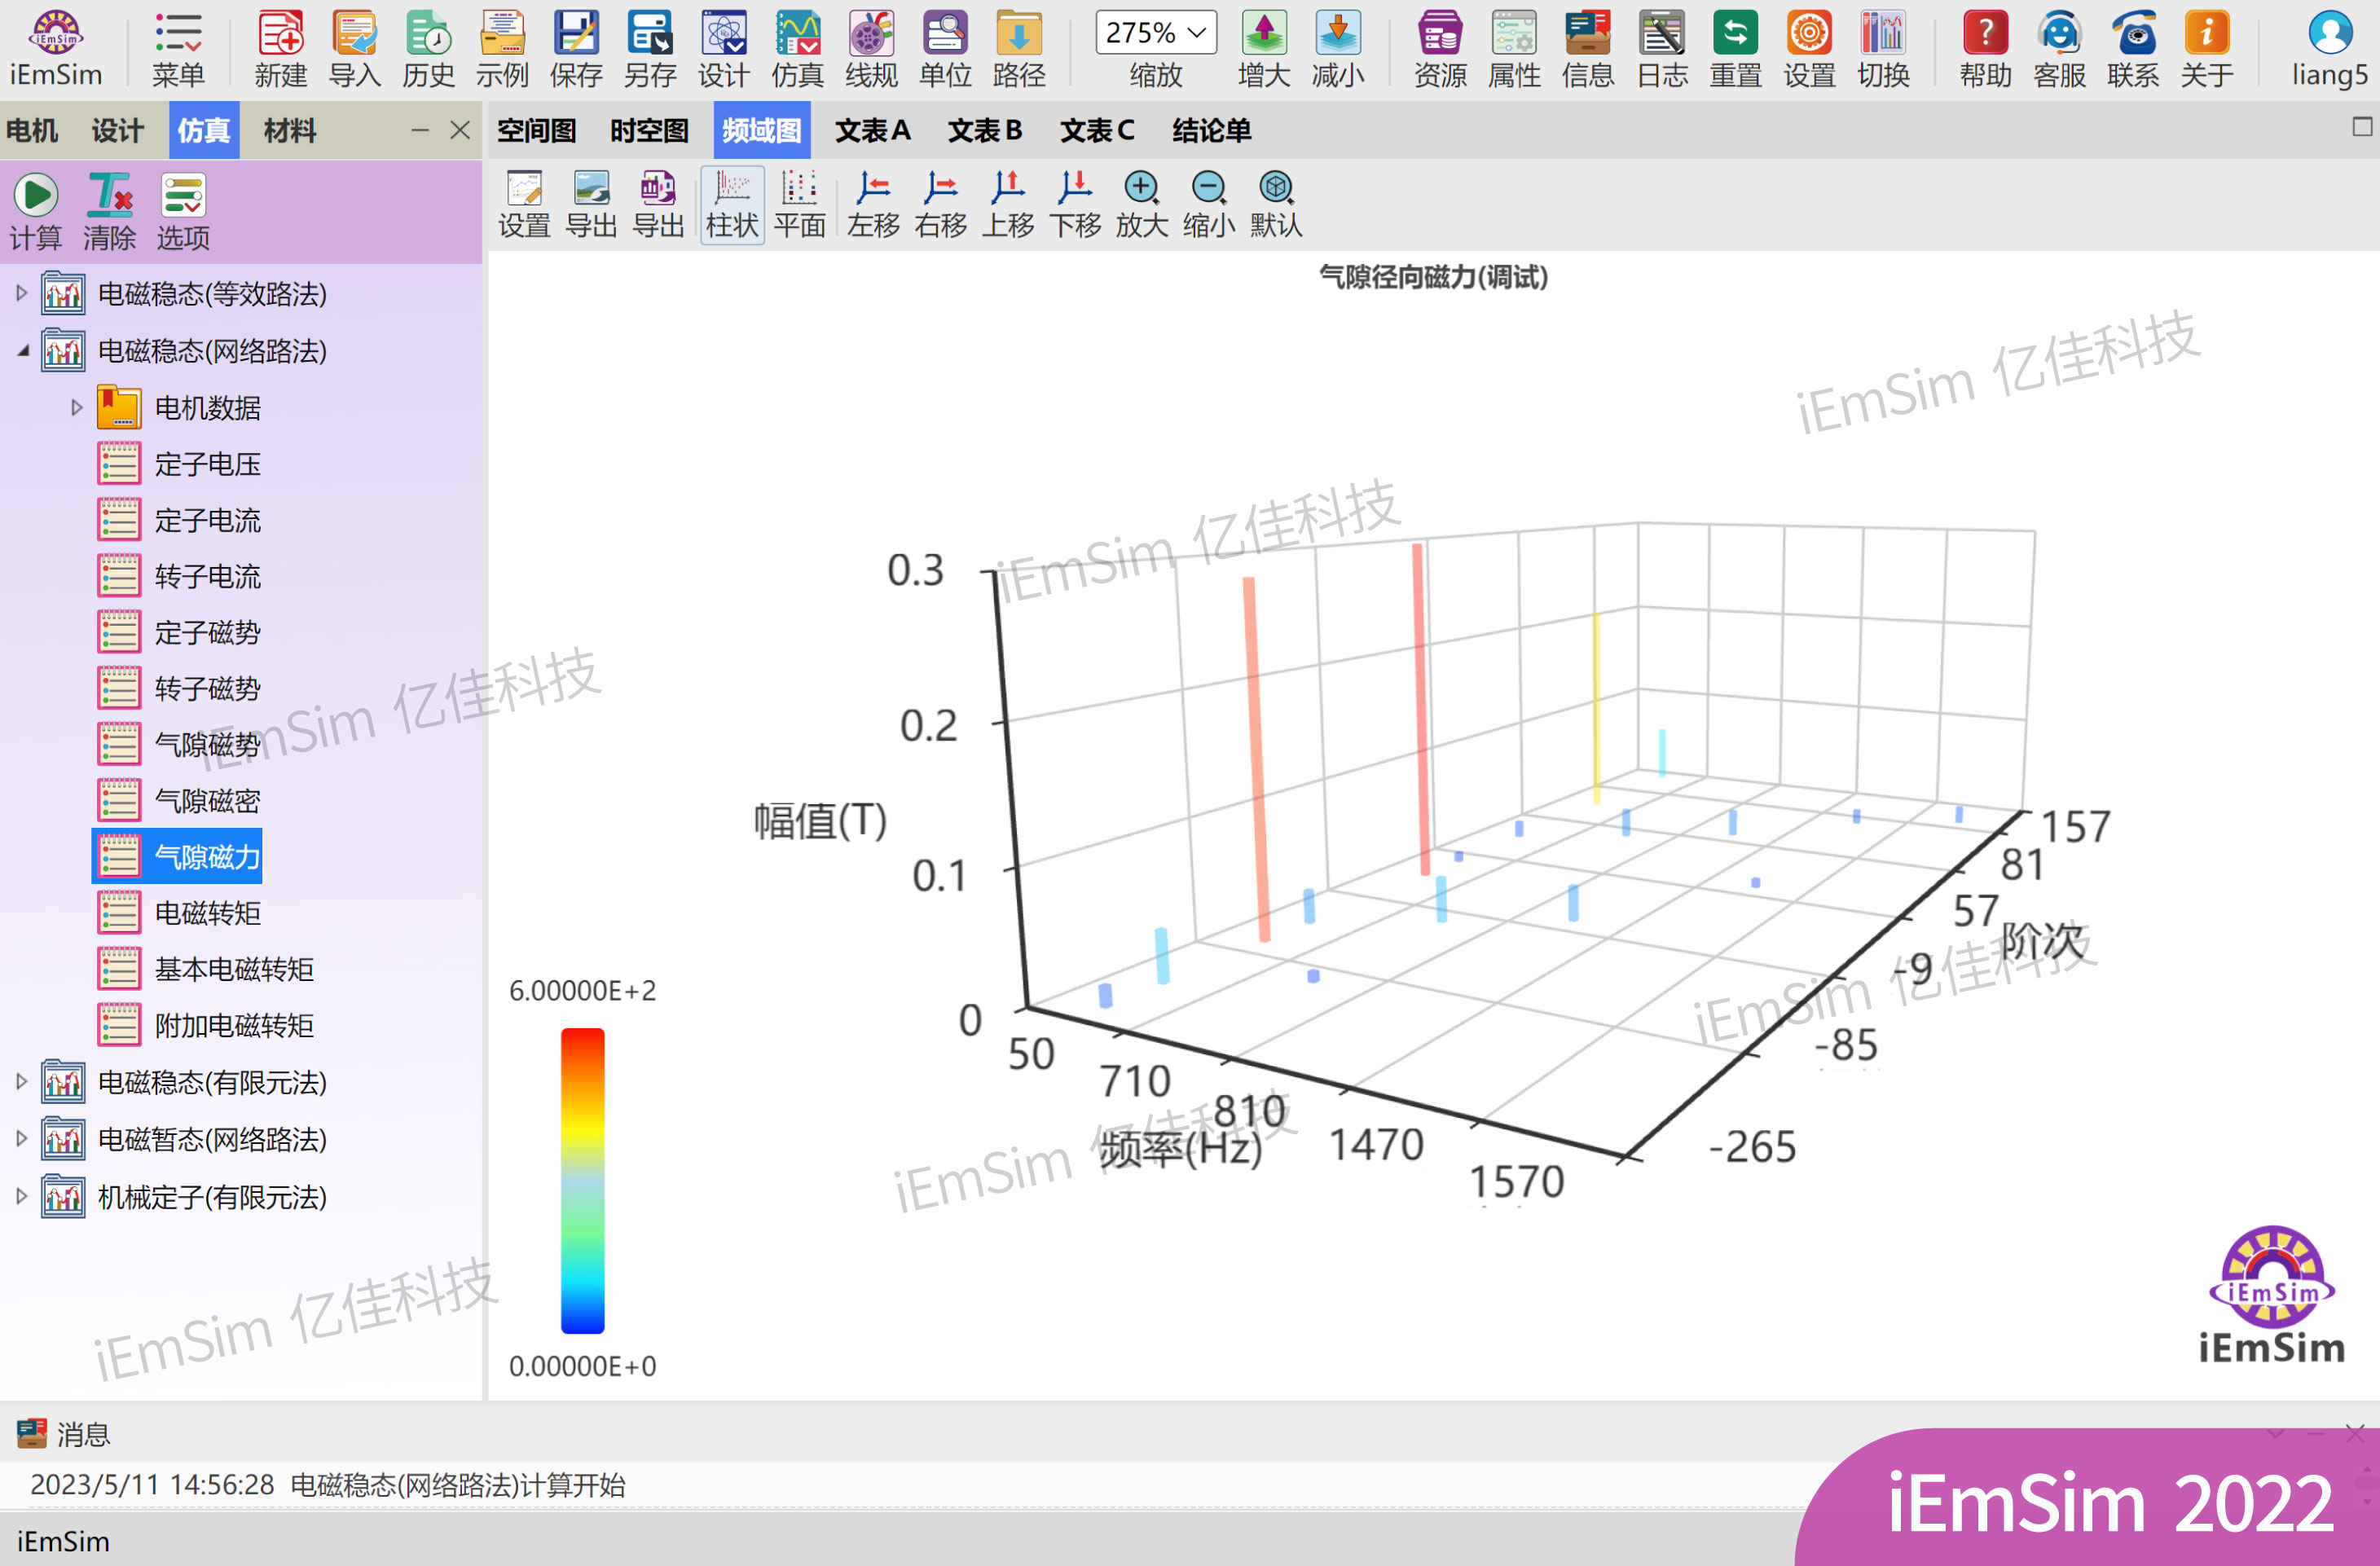
Task: Click the rainbow color scale bar
Action: click(x=582, y=1180)
